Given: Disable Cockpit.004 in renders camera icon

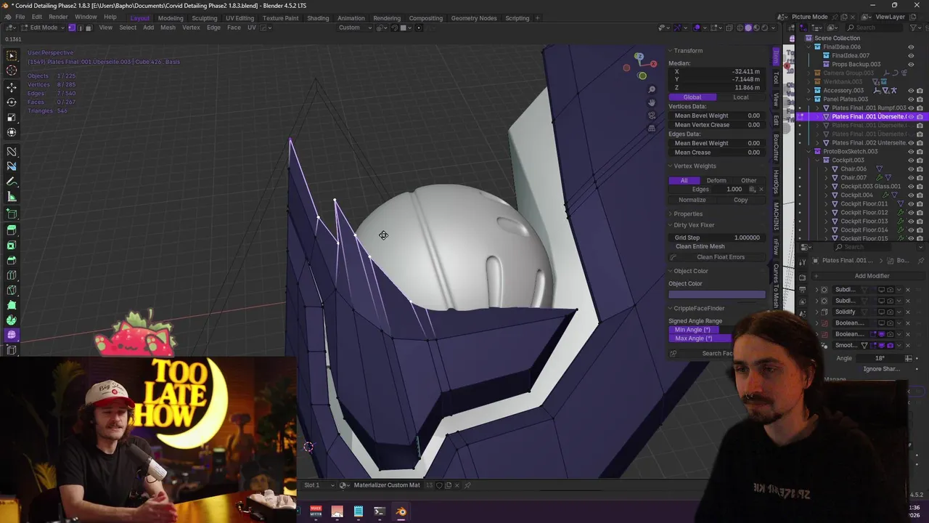Looking at the screenshot, I should click(920, 195).
